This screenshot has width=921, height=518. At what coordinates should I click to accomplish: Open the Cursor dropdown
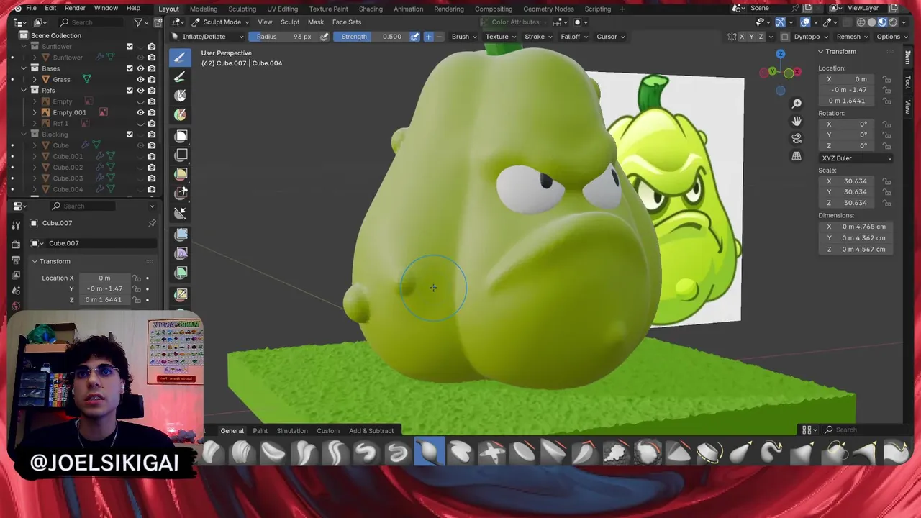611,37
